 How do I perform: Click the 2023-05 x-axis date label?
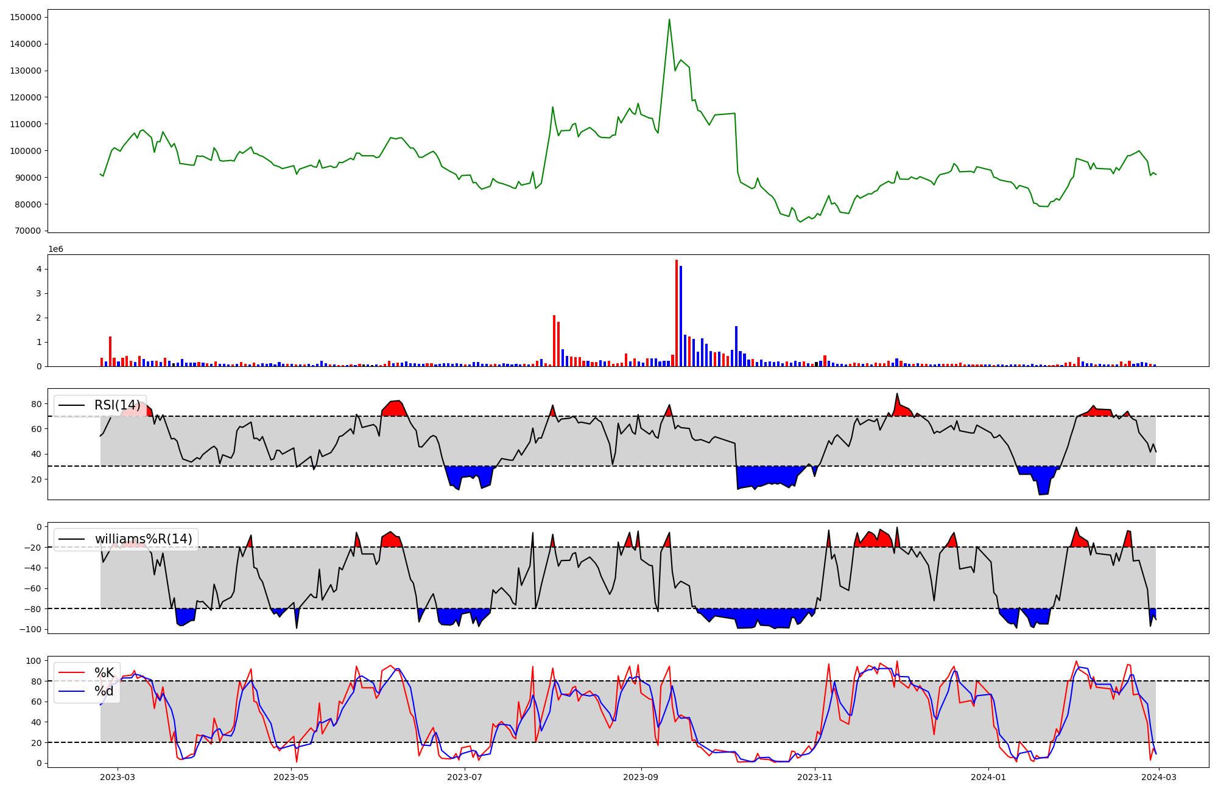click(x=292, y=777)
